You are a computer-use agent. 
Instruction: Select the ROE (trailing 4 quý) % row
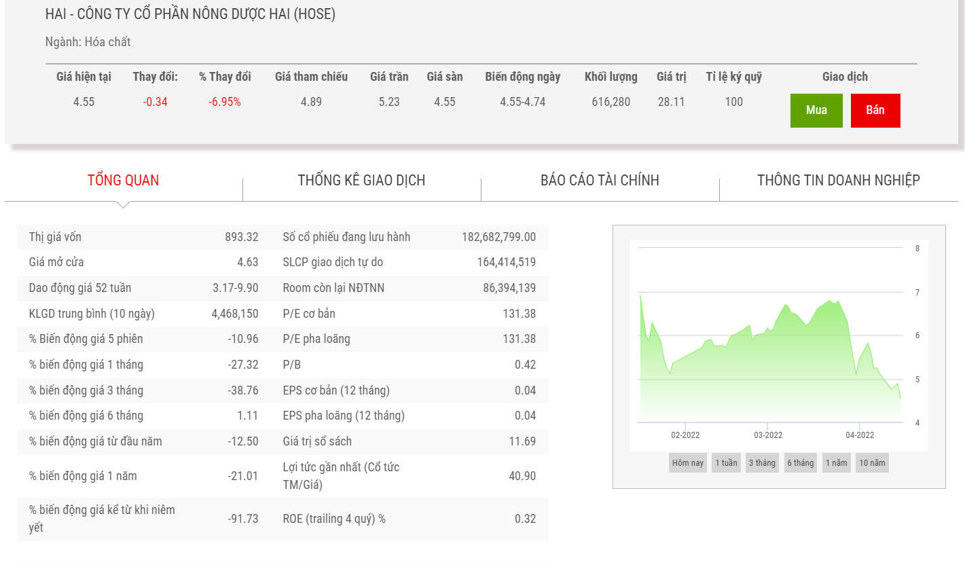(409, 519)
